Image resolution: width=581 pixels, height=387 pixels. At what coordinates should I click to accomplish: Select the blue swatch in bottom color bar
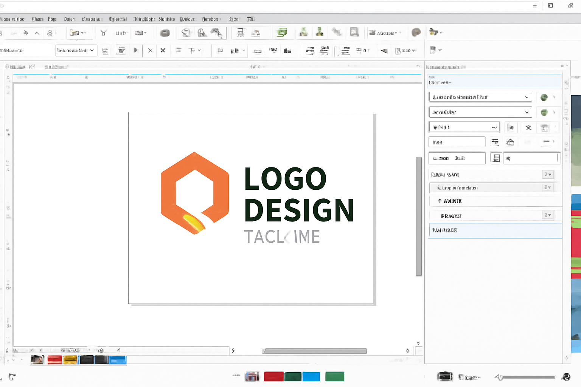tap(311, 376)
